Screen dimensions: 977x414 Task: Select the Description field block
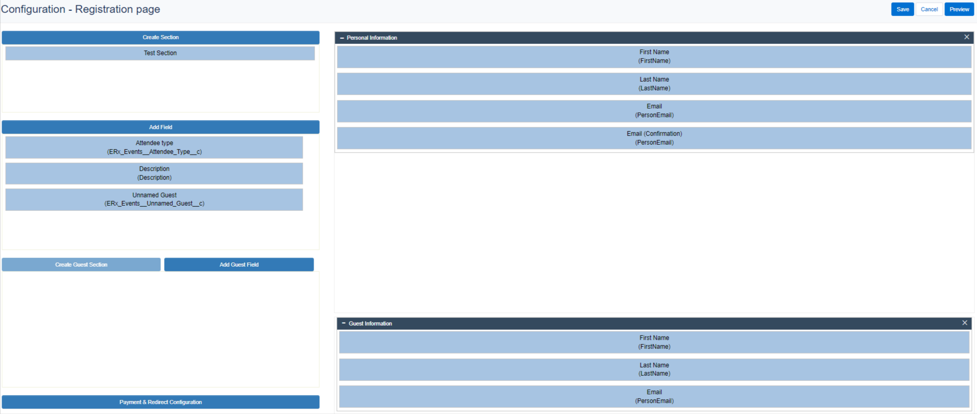[x=154, y=173]
